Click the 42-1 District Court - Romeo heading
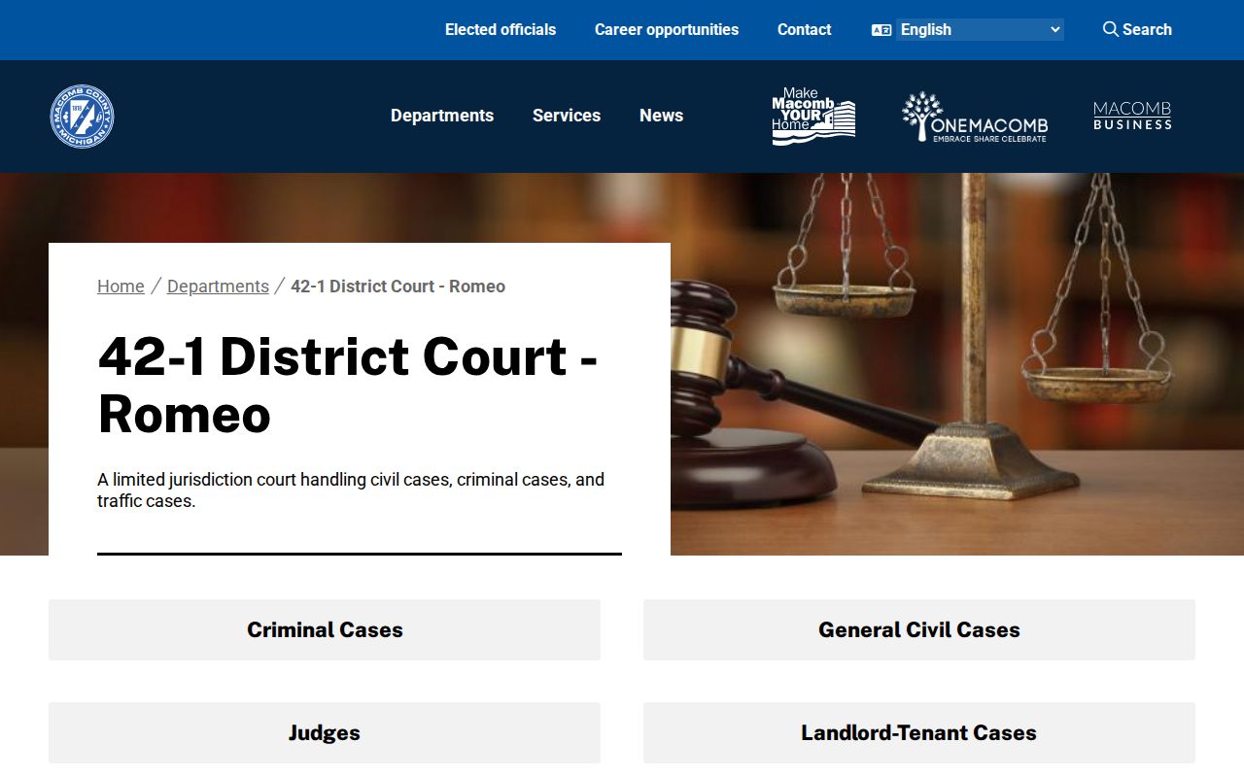This screenshot has width=1244, height=777. tap(348, 385)
